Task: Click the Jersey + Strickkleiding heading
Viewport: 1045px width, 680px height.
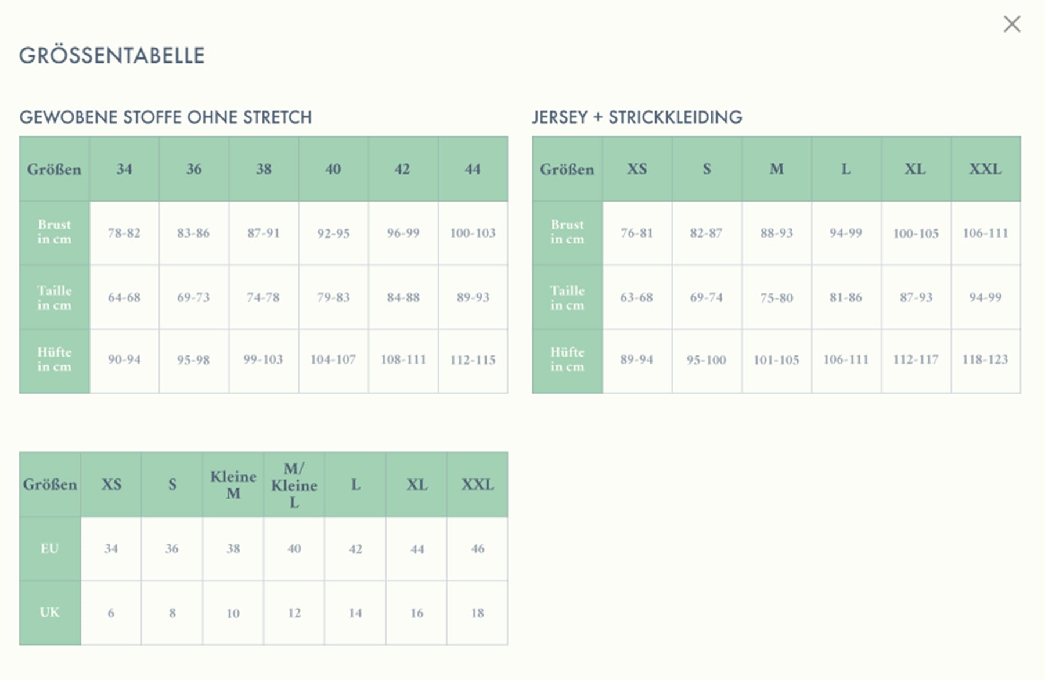Action: click(637, 117)
